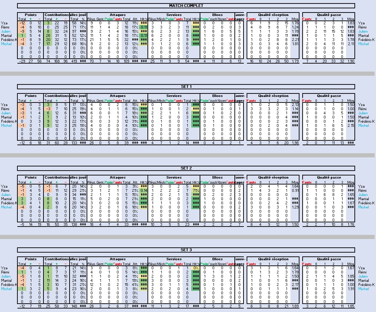Click Yza's service hit 0% in SET 3
The image size is (376, 312).
[x=196, y=268]
